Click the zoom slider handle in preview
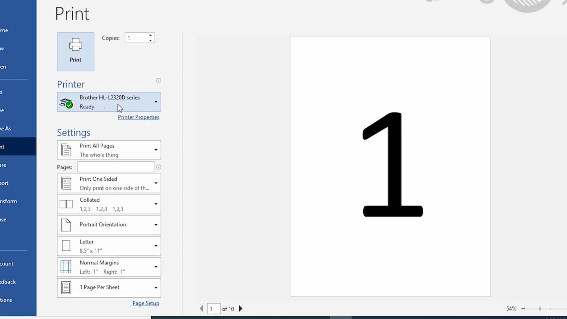Screen dimensions: 567x319 click(540, 309)
